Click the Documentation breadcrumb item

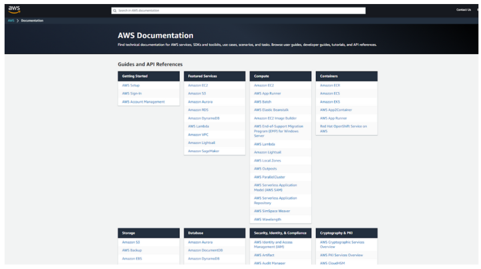coord(32,21)
